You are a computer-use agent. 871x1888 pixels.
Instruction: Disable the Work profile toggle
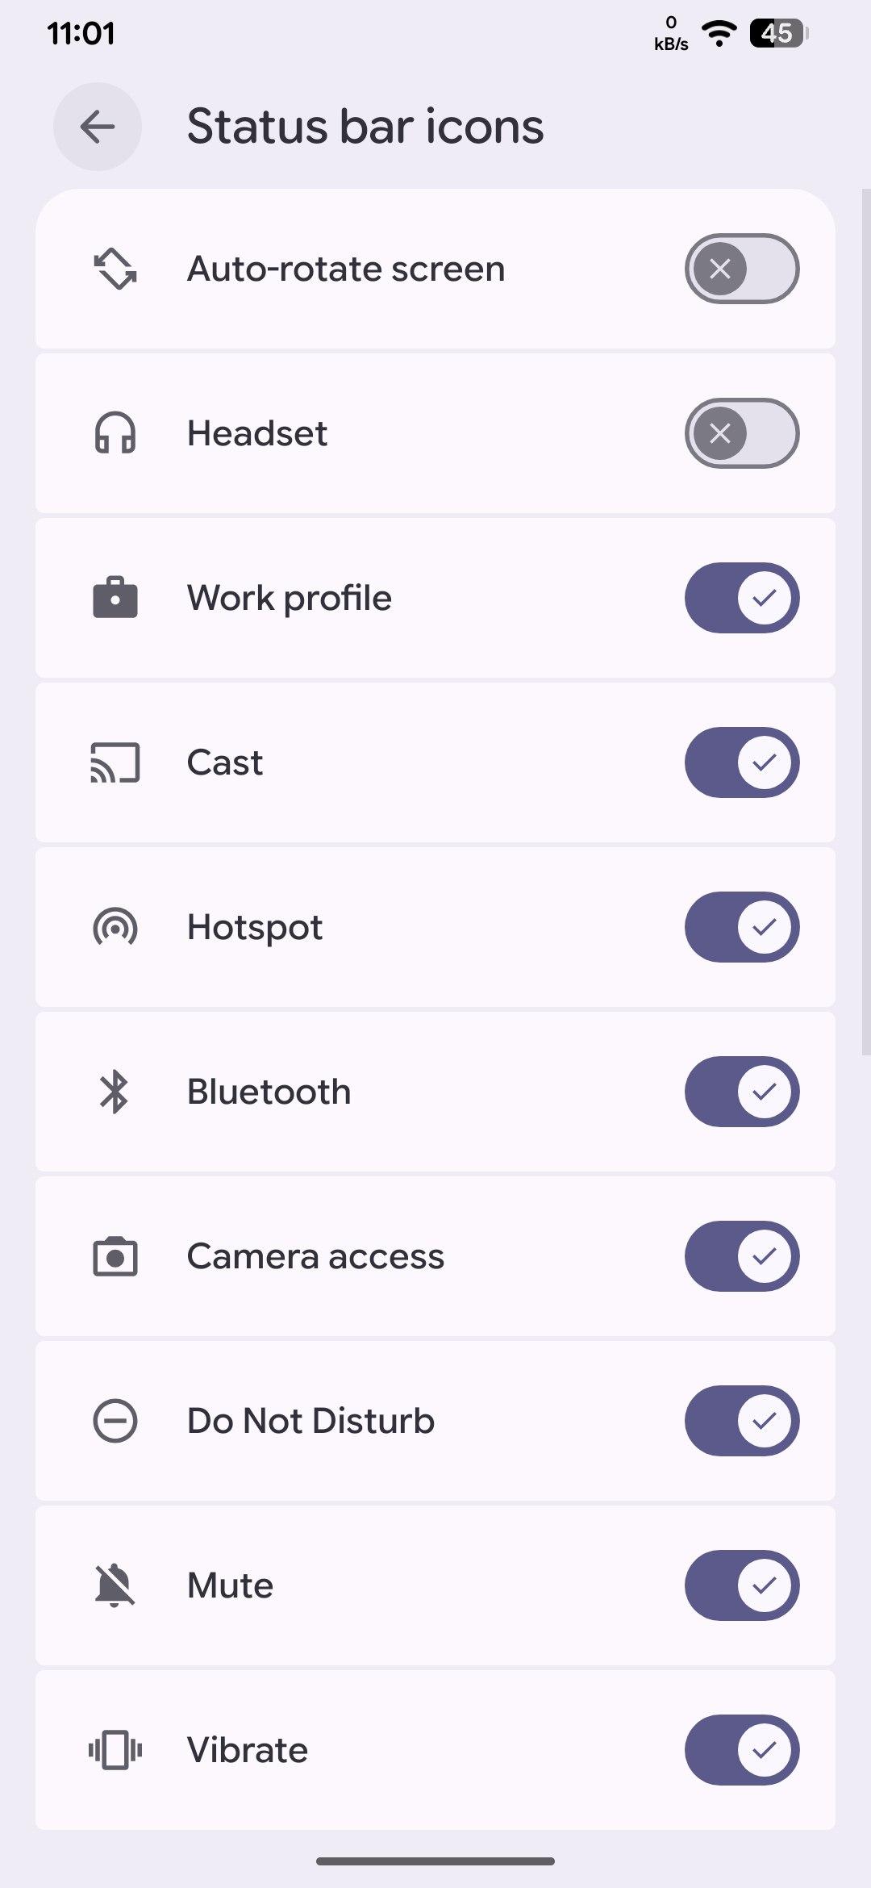[x=742, y=598]
